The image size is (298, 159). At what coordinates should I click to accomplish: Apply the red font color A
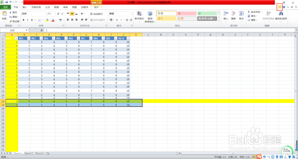(53, 20)
